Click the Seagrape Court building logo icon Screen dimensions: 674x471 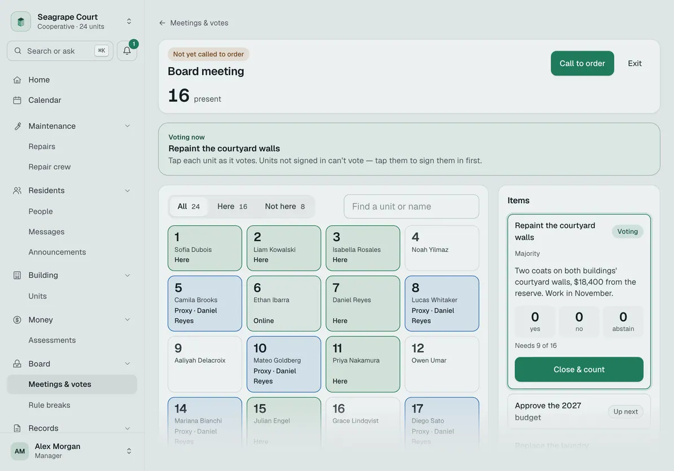[21, 21]
